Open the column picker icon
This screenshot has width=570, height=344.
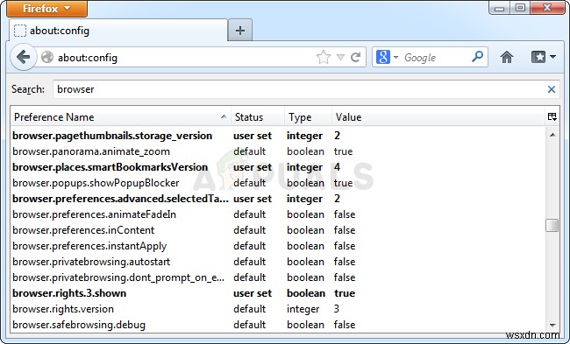pyautogui.click(x=552, y=116)
